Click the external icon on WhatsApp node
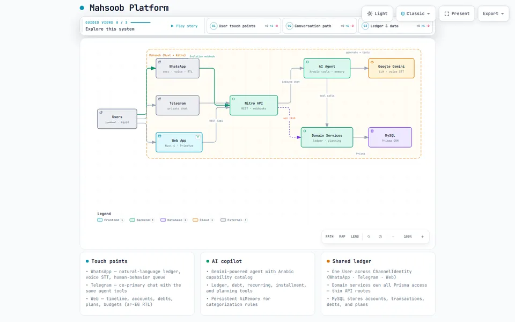The image size is (515, 322). point(159,62)
